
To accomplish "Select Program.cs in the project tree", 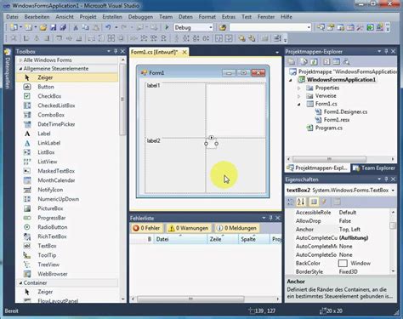I will [329, 128].
